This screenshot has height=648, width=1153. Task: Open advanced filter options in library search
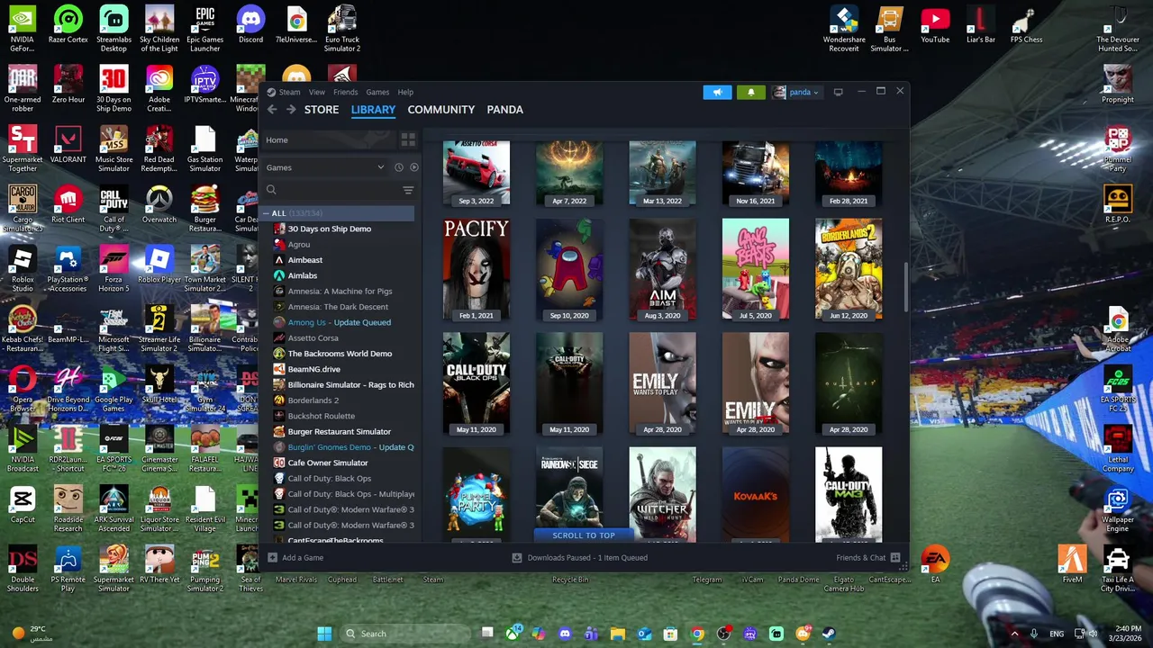[x=408, y=190]
